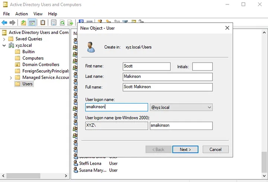Click the gray Forward arrow in toolbar
The height and width of the screenshot is (182, 268).
(x=12, y=22)
